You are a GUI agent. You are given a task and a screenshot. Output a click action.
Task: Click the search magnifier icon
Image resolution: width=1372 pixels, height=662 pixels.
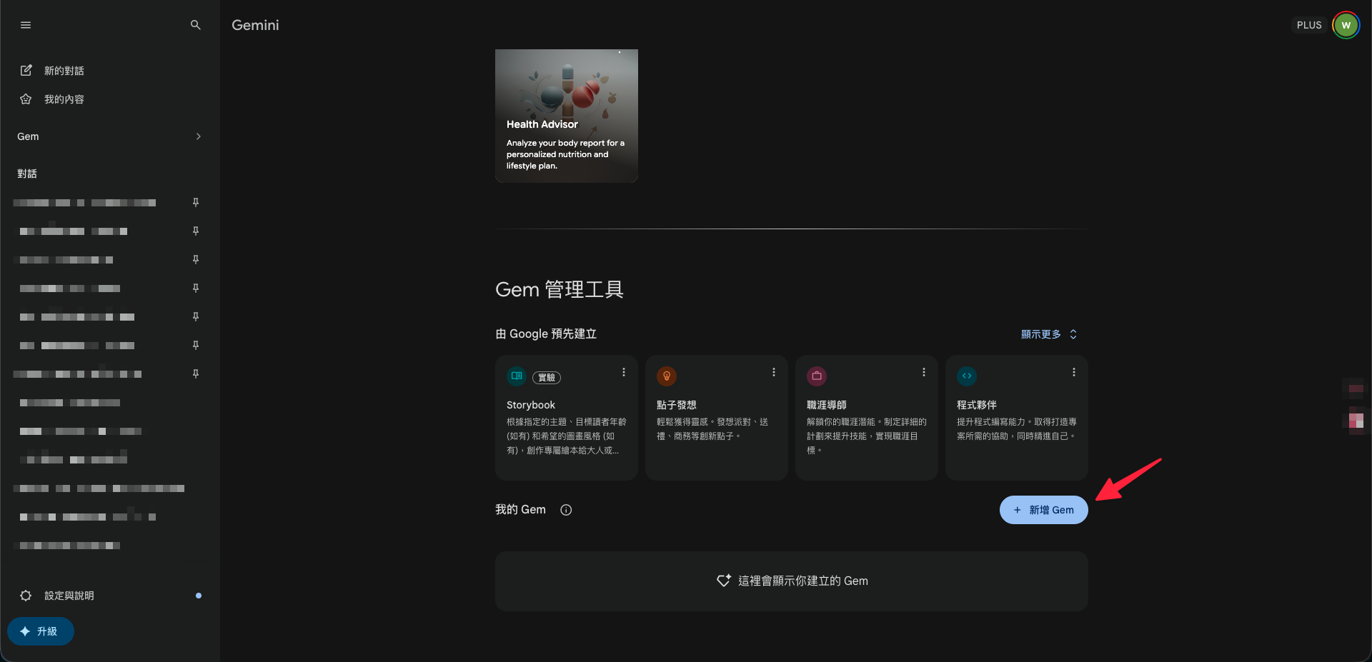[x=196, y=25]
